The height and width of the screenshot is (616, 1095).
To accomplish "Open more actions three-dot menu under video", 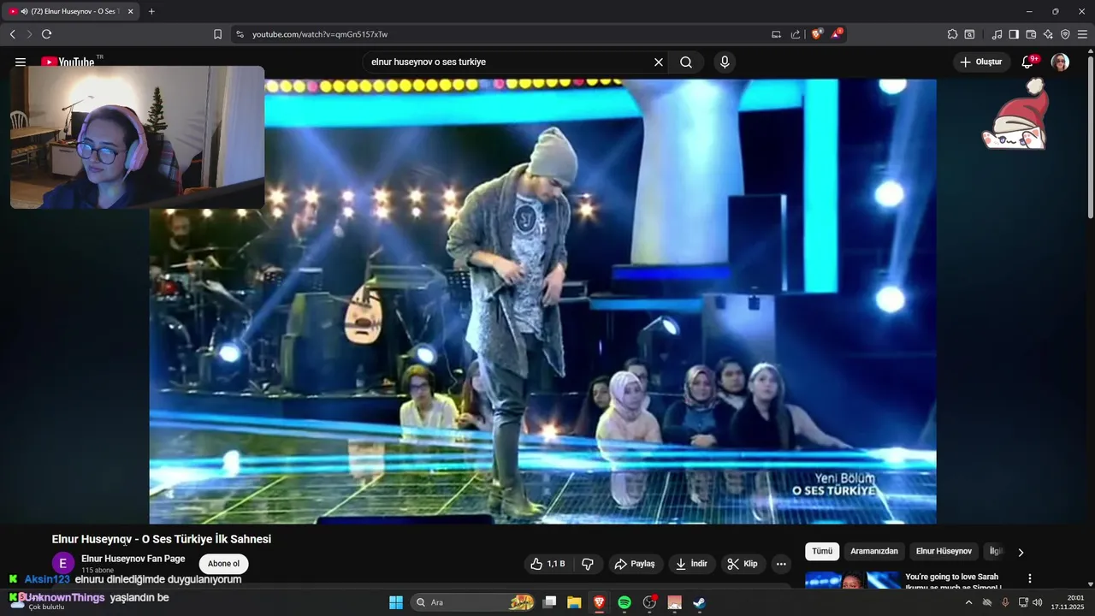I will (x=780, y=564).
